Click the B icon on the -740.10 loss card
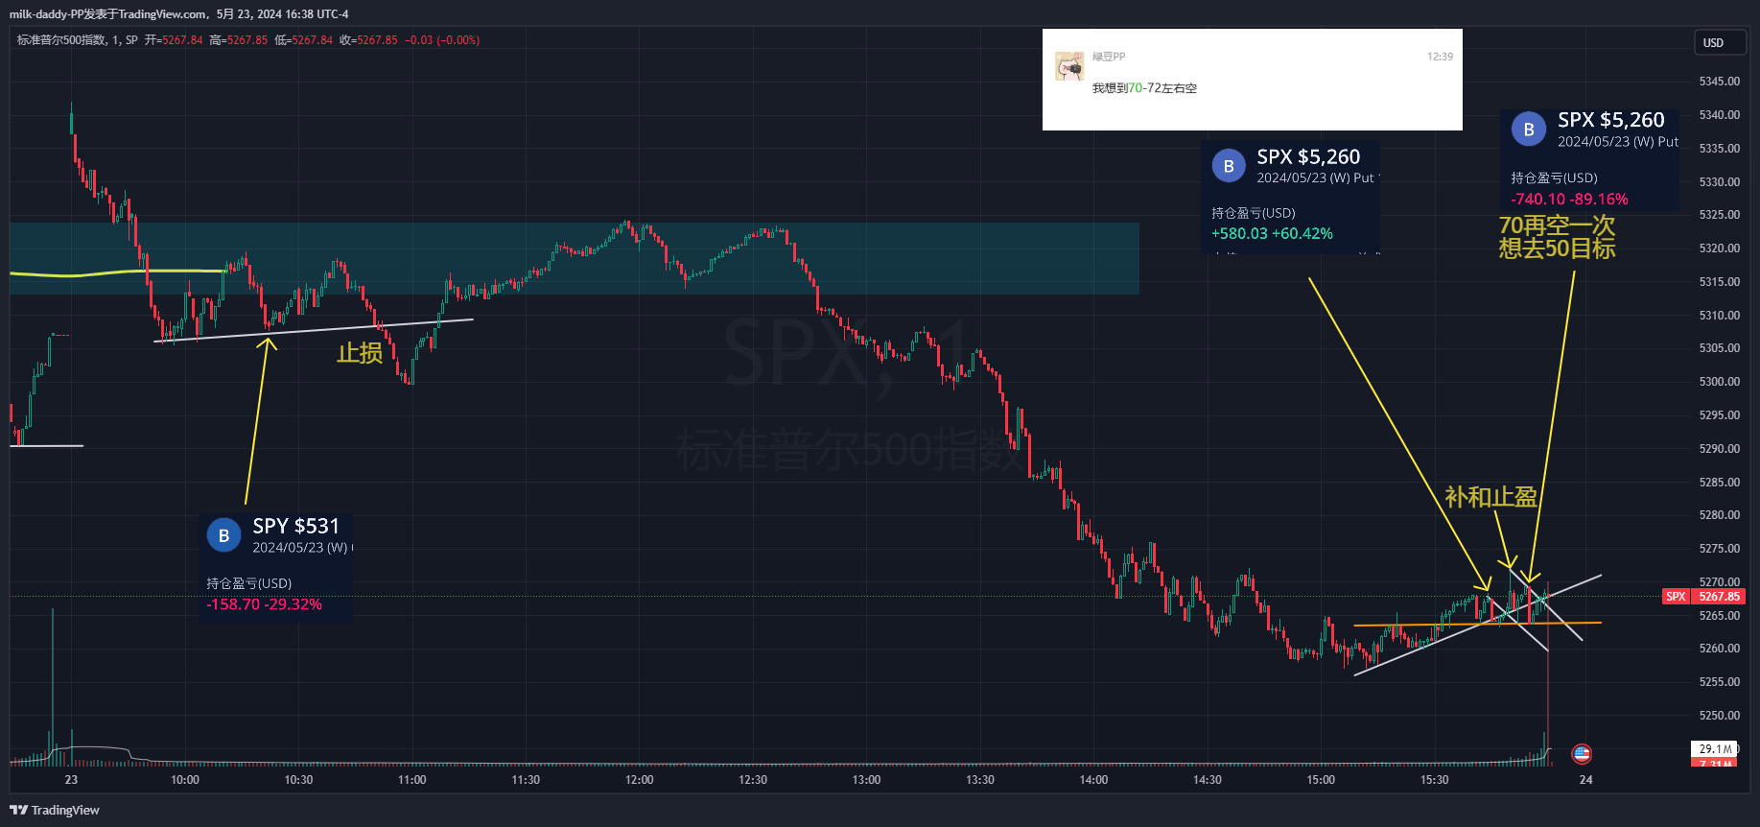 tap(1529, 130)
